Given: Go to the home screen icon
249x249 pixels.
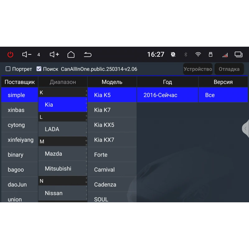Looking at the screenshot, I should [71, 54].
